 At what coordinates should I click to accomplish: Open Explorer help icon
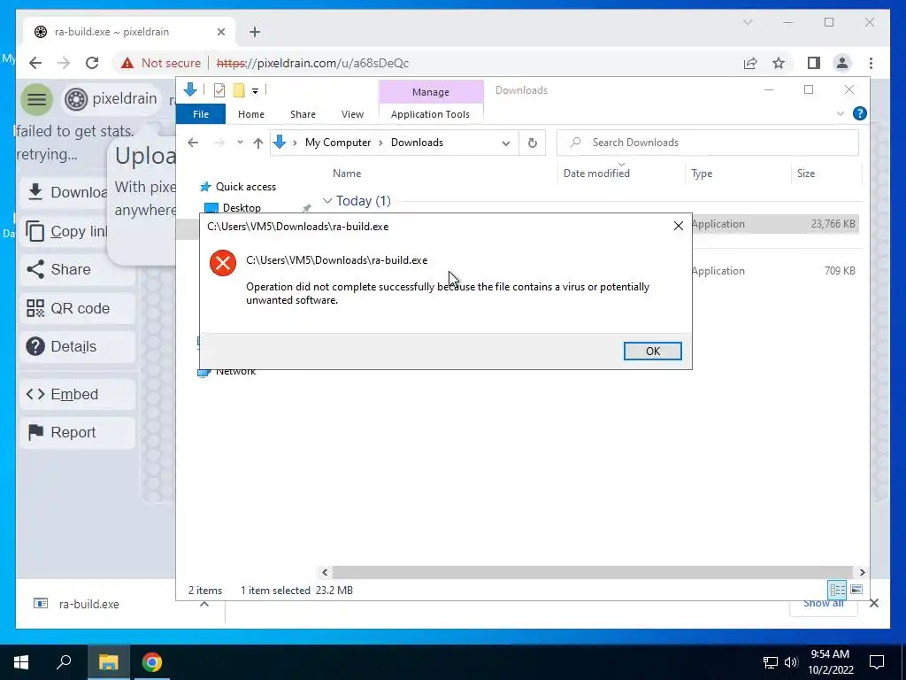tap(860, 113)
